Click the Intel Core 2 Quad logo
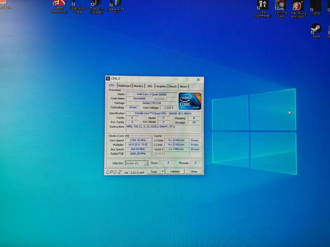 coord(190,101)
